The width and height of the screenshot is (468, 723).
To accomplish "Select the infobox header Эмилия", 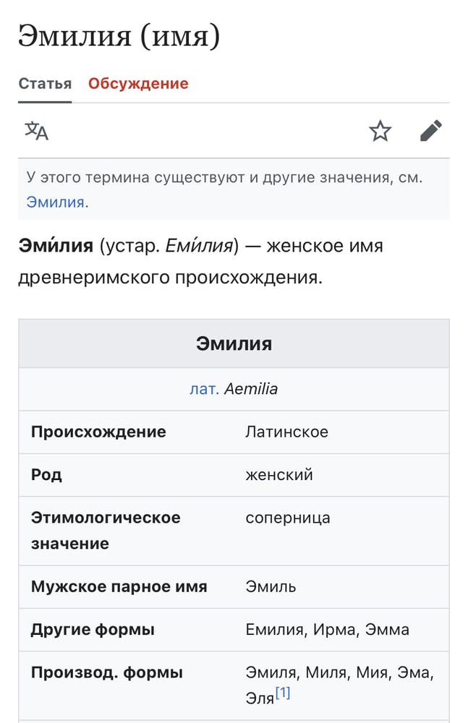I will coord(234,343).
